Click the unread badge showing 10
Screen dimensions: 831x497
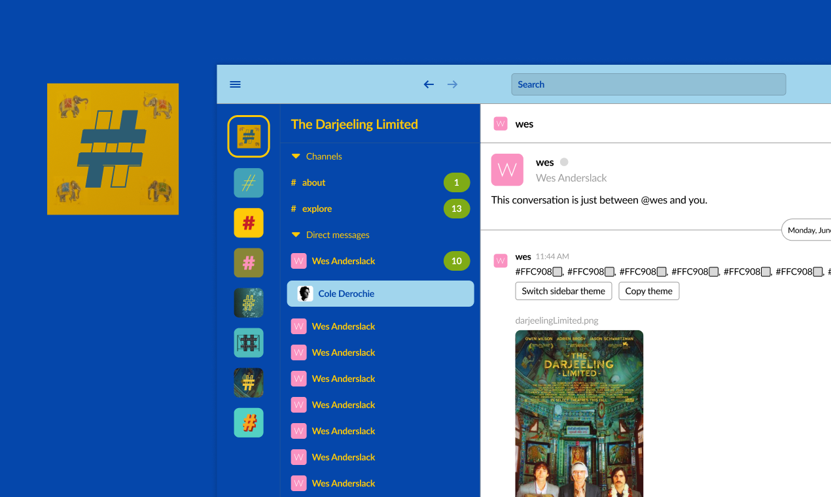click(457, 261)
